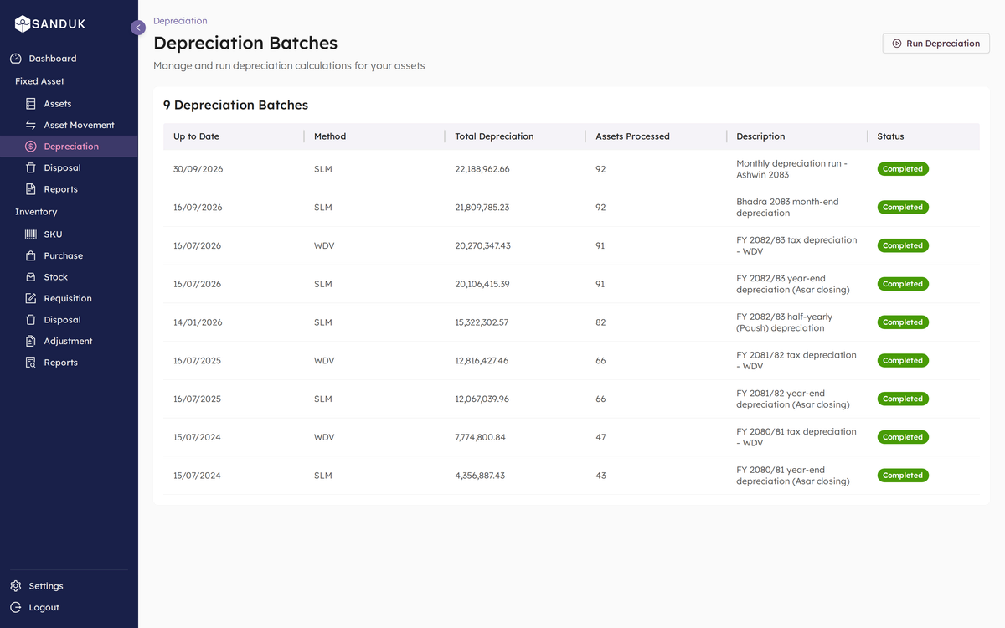The image size is (1005, 628).
Task: Click the Depreciation dollar icon
Action: (31, 147)
